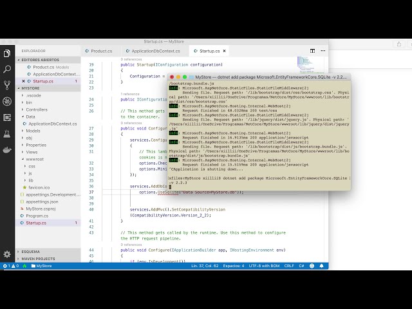Viewport: 412px width, 309px height.
Task: Click the smiley feedback icon
Action: [x=312, y=266]
